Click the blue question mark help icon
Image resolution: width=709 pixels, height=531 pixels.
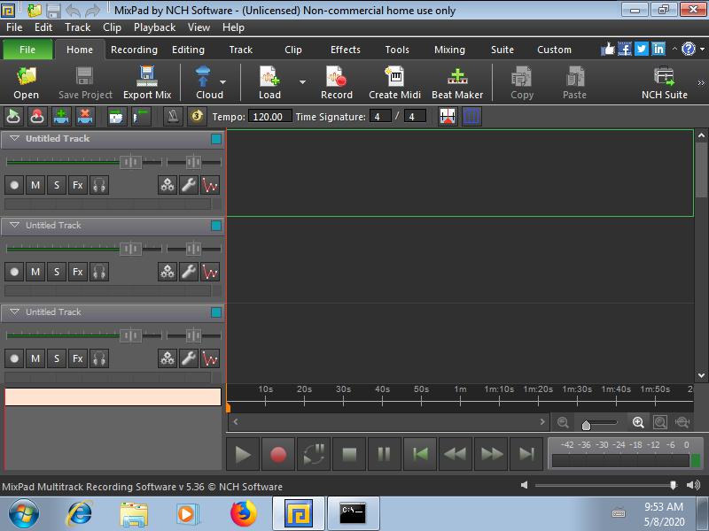pos(689,49)
